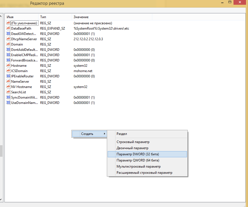Click the UseDomainName DWORD icon
The image size is (248, 207).
(8, 103)
